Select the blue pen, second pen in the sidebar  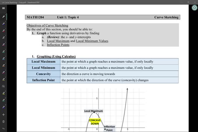pos(3,24)
